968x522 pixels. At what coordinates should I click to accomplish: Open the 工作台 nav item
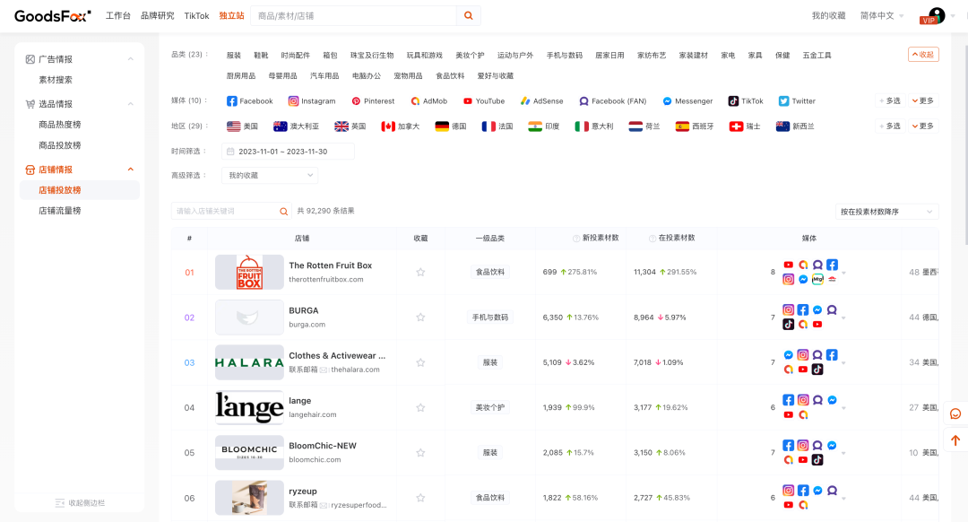[x=118, y=15]
